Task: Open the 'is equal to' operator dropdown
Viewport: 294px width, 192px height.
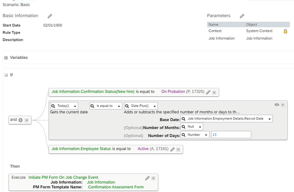Action: pyautogui.click(x=119, y=106)
